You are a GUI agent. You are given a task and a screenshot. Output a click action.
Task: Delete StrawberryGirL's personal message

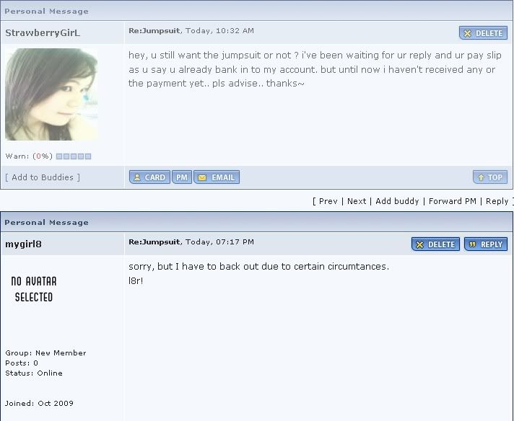(483, 33)
